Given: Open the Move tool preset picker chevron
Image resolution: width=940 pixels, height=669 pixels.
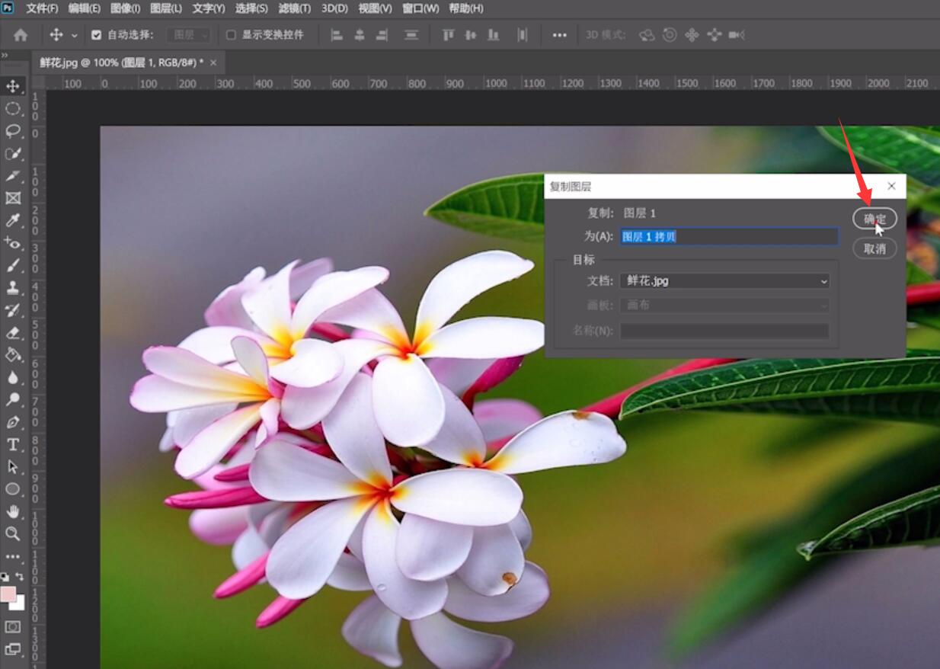Looking at the screenshot, I should [74, 36].
